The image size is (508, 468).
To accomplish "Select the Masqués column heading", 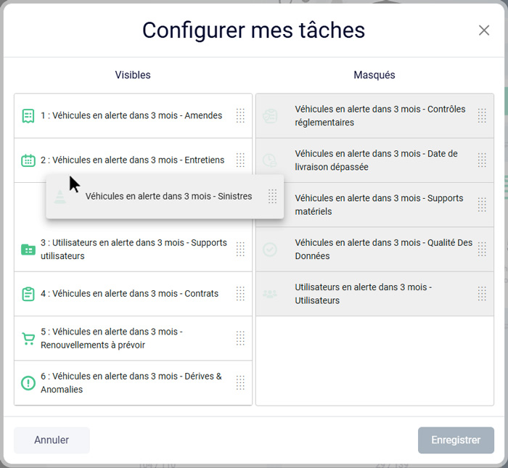I will tap(374, 75).
